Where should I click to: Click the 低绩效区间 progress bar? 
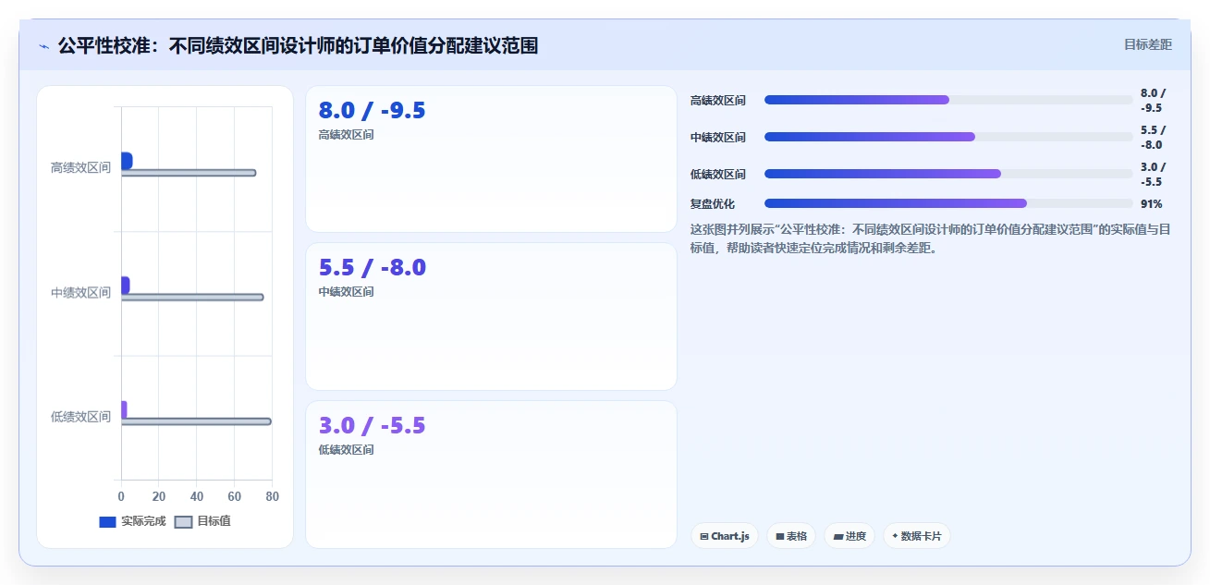(948, 174)
